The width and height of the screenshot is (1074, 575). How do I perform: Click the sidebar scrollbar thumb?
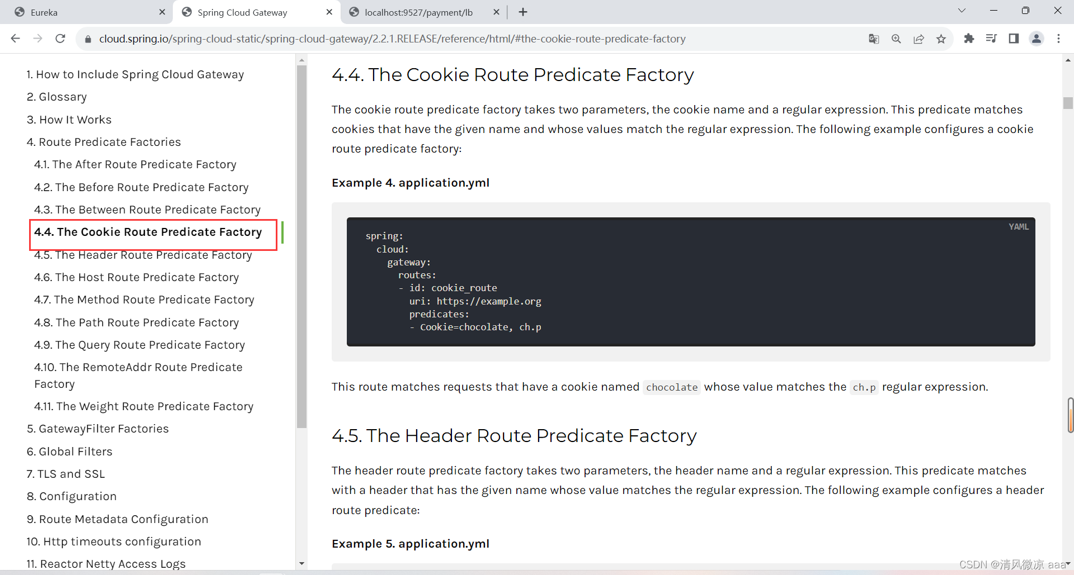(x=302, y=246)
